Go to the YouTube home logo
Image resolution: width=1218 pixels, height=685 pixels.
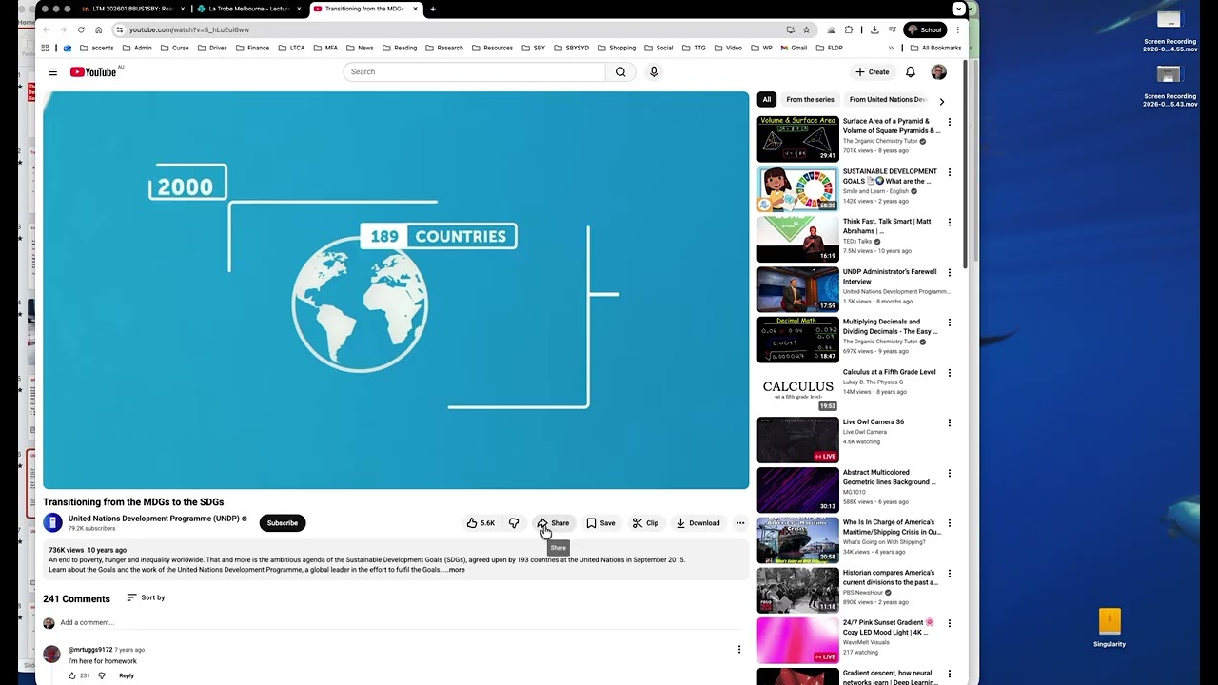click(93, 71)
